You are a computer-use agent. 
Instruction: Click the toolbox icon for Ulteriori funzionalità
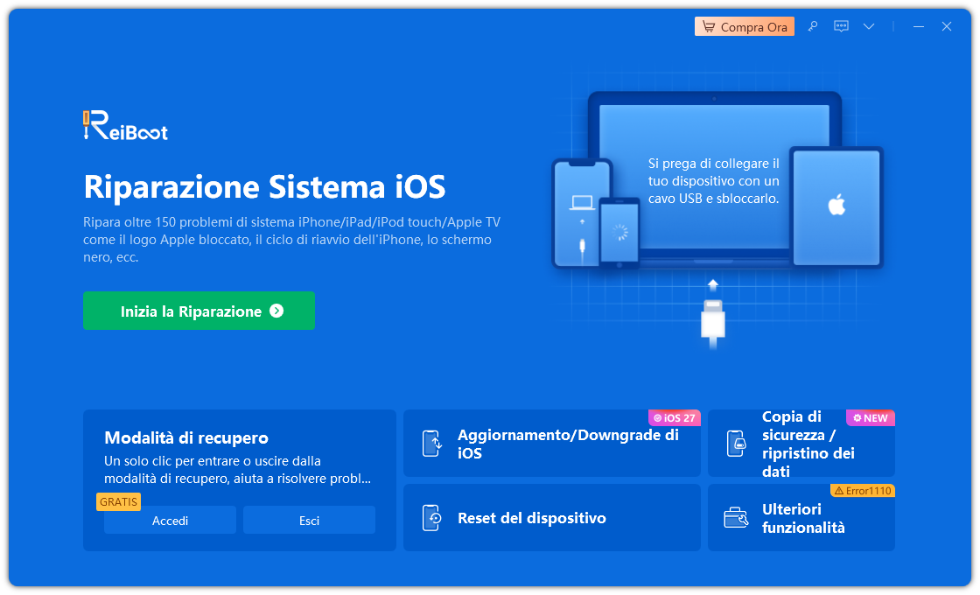click(736, 517)
